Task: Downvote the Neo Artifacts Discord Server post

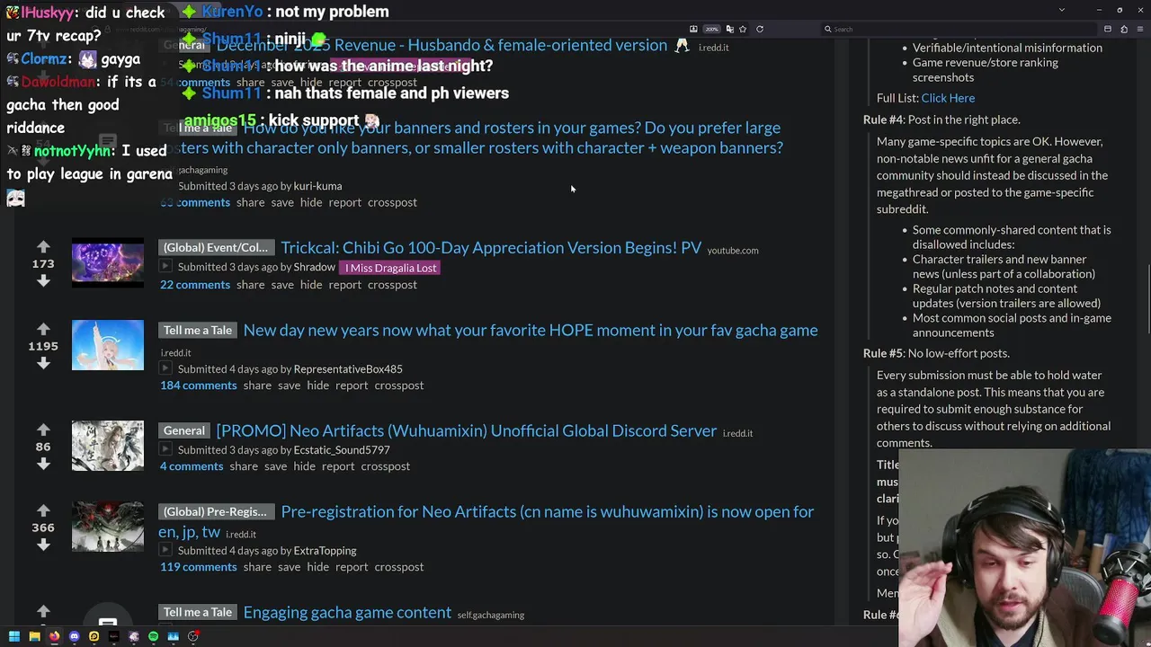Action: point(43,464)
